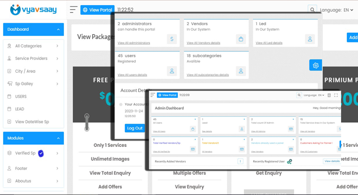Viewport: 358px width, 195px height.
Task: Open the Language EN dropdown in the Admin Dashboard window
Action: click(314, 95)
